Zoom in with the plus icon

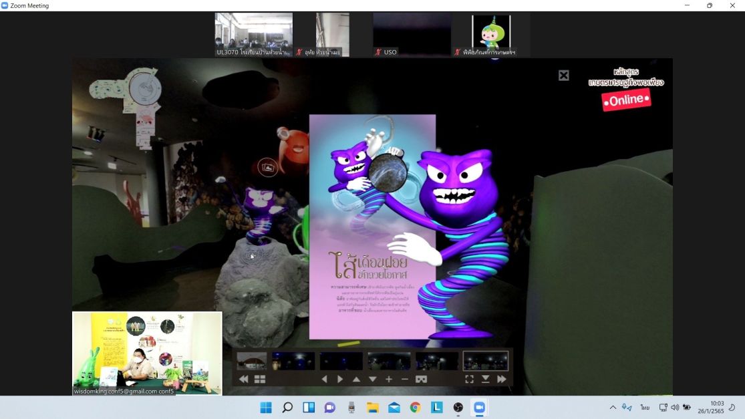click(389, 379)
